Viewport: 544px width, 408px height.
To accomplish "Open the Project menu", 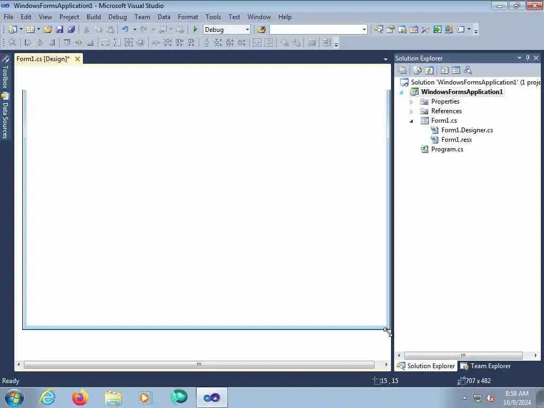I will click(69, 16).
